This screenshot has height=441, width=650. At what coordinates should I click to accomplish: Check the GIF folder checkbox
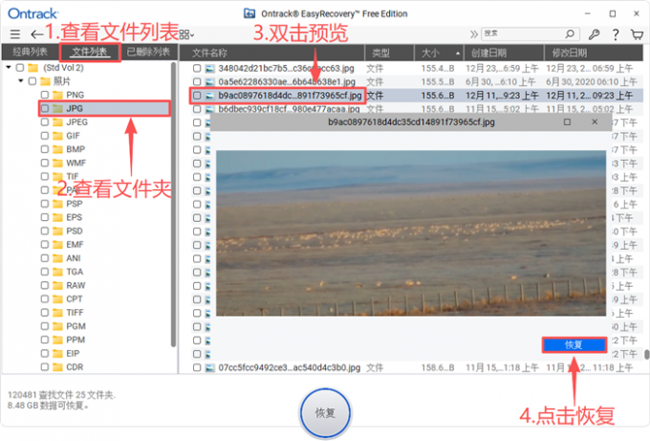(45, 136)
